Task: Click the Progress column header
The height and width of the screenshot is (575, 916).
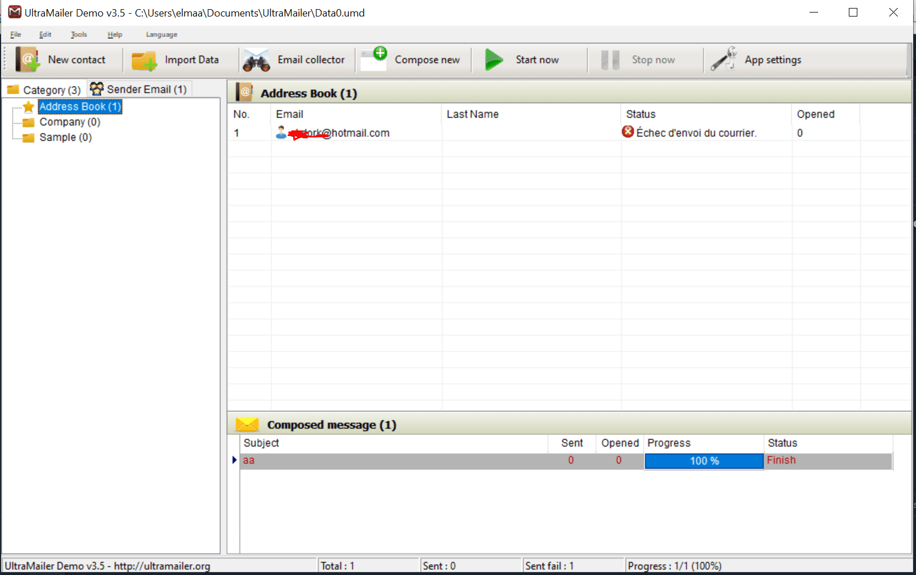Action: [x=704, y=443]
